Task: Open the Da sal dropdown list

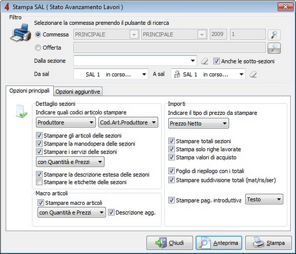Action: [111, 74]
